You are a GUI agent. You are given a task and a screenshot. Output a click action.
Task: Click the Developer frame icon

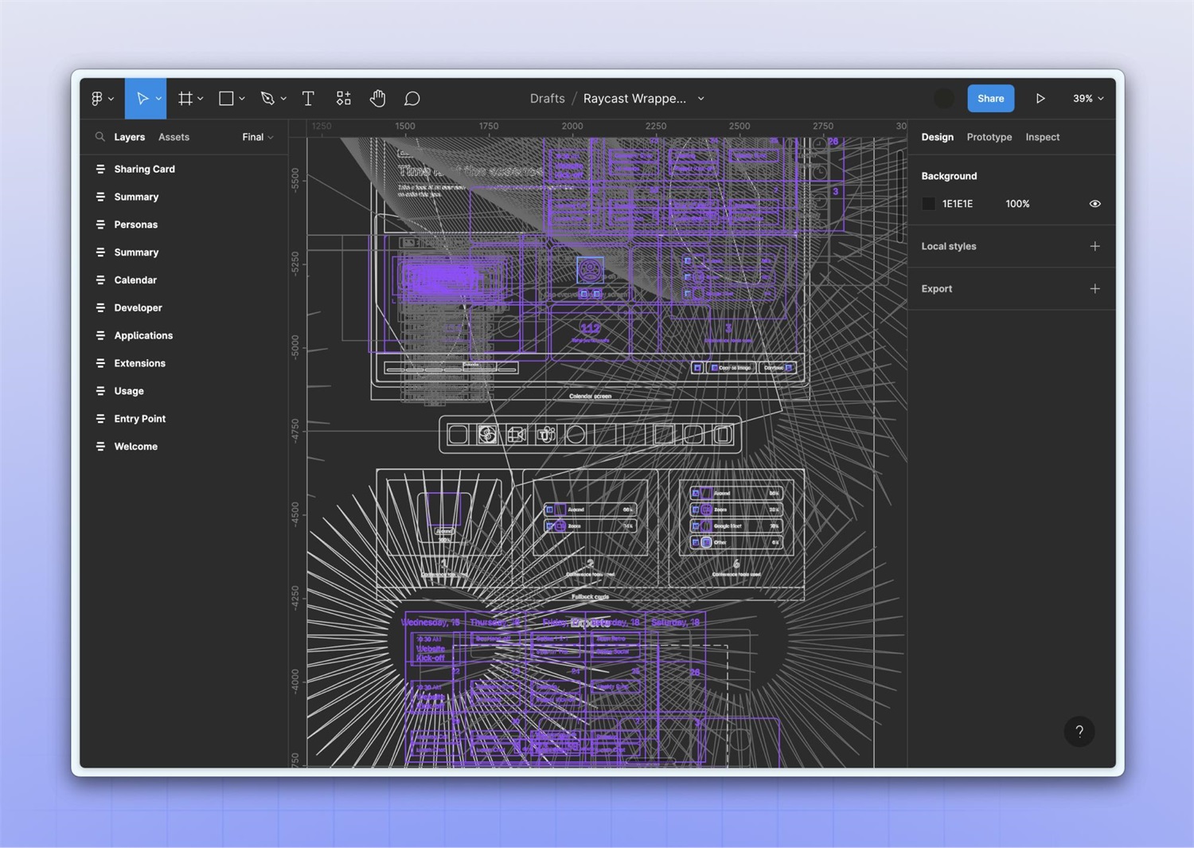click(100, 307)
